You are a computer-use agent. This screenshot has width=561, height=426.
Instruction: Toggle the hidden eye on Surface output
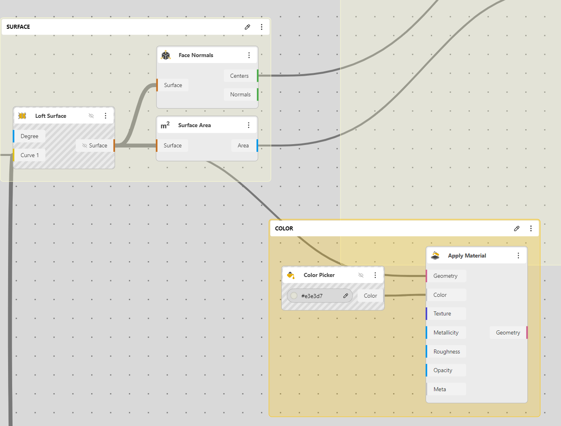[85, 145]
